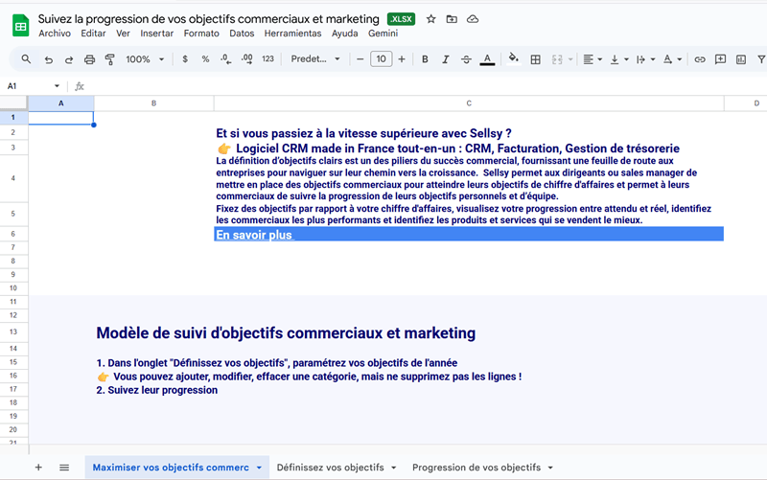Open text wrapping dropdown

[645, 59]
